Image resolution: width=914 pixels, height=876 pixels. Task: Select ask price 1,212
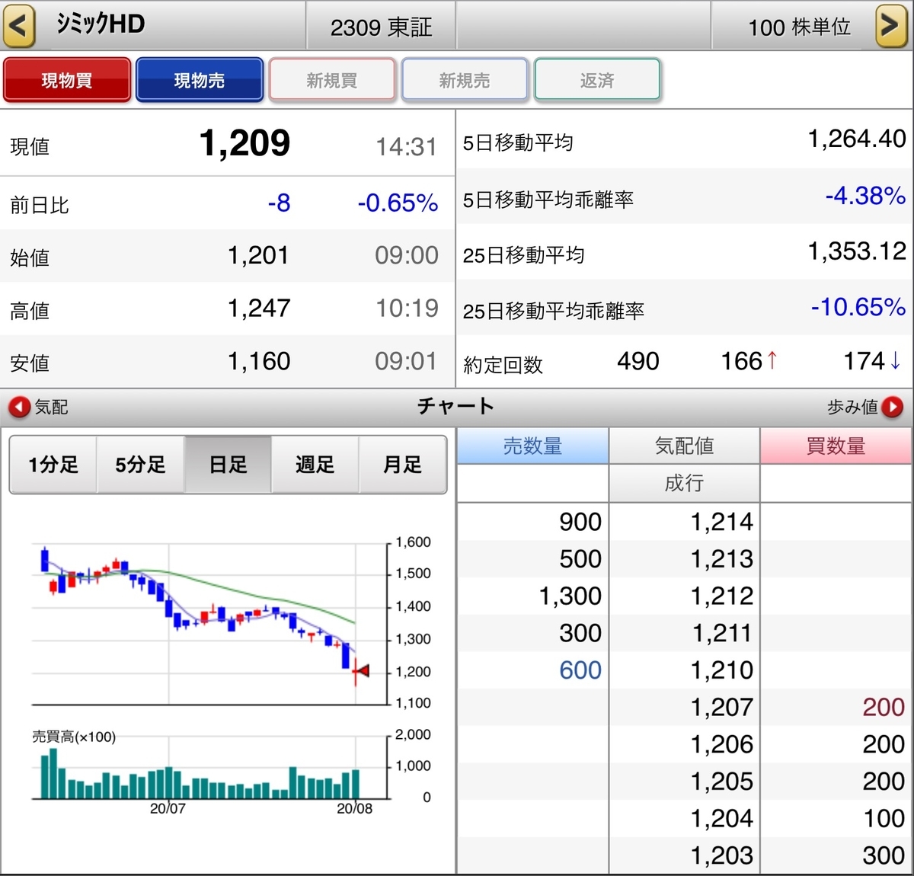point(721,596)
